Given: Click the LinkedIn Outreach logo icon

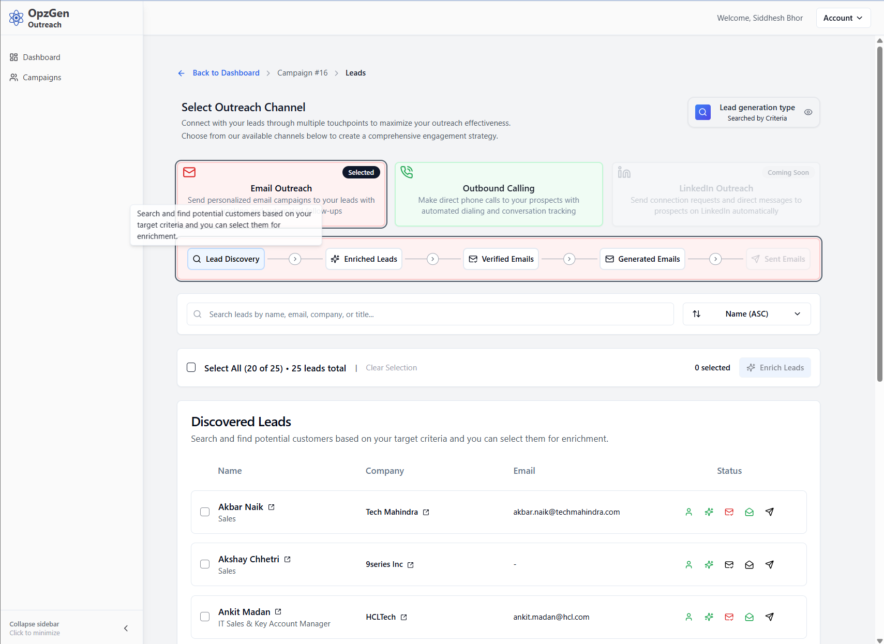Looking at the screenshot, I should click(624, 173).
